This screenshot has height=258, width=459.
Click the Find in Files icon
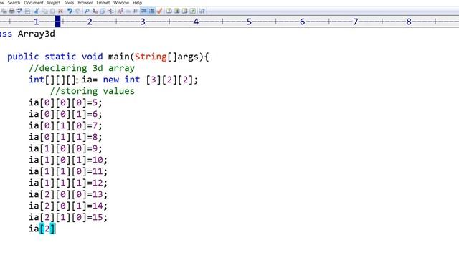(103, 11)
